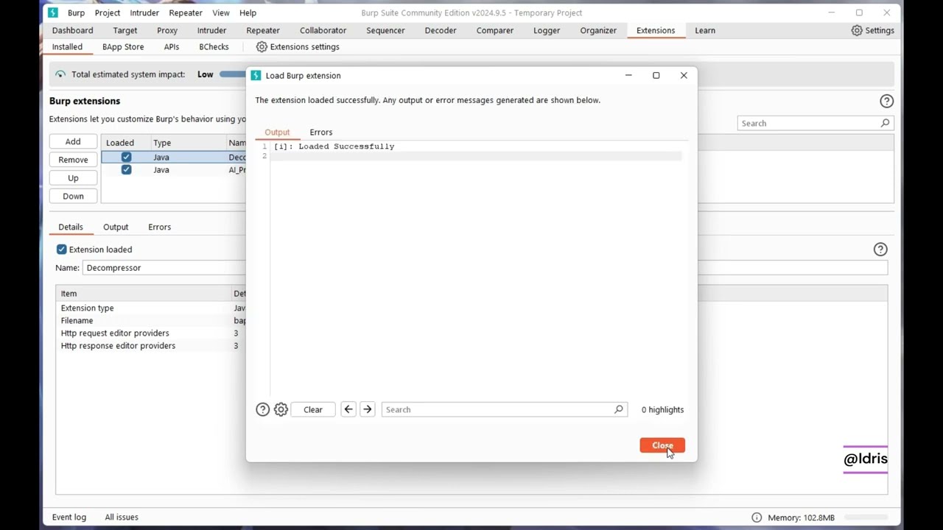Open the Extensions settings gear icon
The height and width of the screenshot is (530, 943).
click(262, 46)
